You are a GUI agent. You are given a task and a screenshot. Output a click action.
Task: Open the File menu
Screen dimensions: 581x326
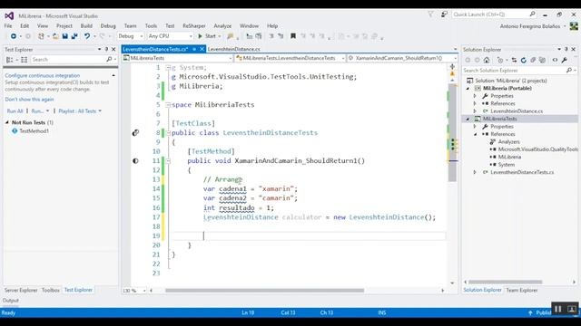(x=8, y=26)
